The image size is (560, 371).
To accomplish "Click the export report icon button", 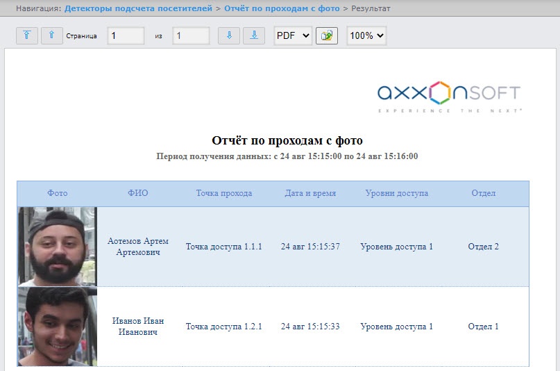I will [x=327, y=35].
